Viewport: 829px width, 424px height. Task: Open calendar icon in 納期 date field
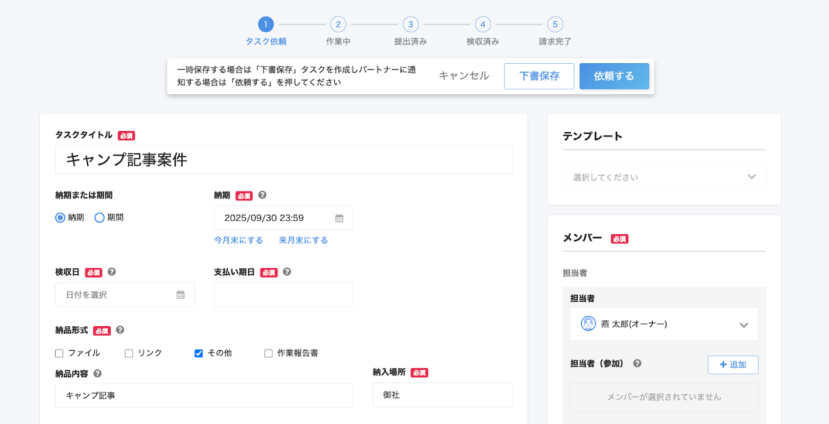340,218
